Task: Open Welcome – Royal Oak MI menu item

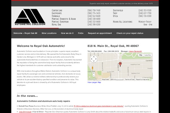Action: click(x=25, y=33)
